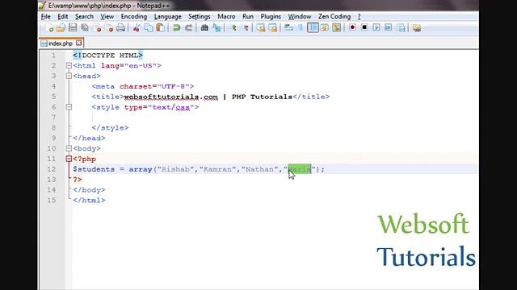
Task: Click the Redo arrow icon
Action: tap(188, 28)
